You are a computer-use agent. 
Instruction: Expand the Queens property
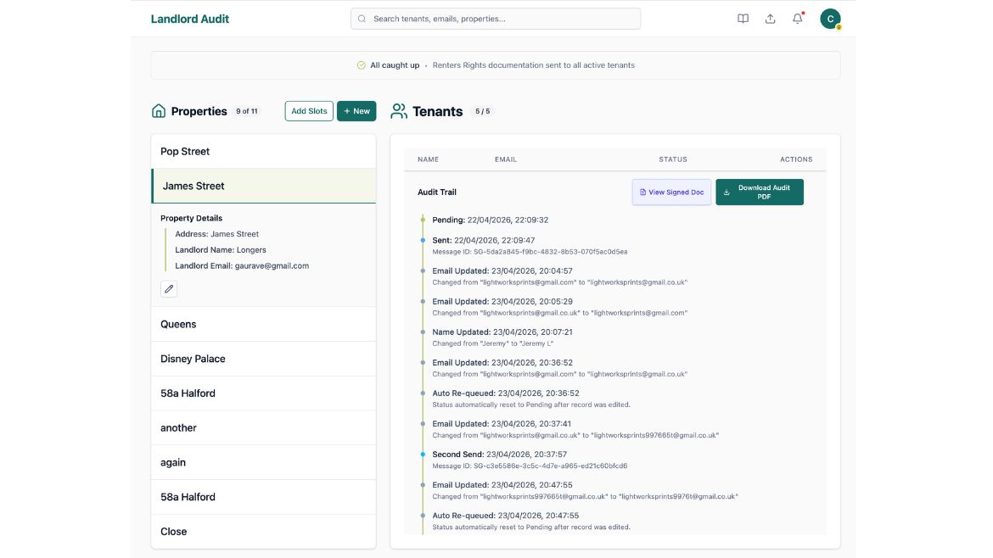[263, 324]
